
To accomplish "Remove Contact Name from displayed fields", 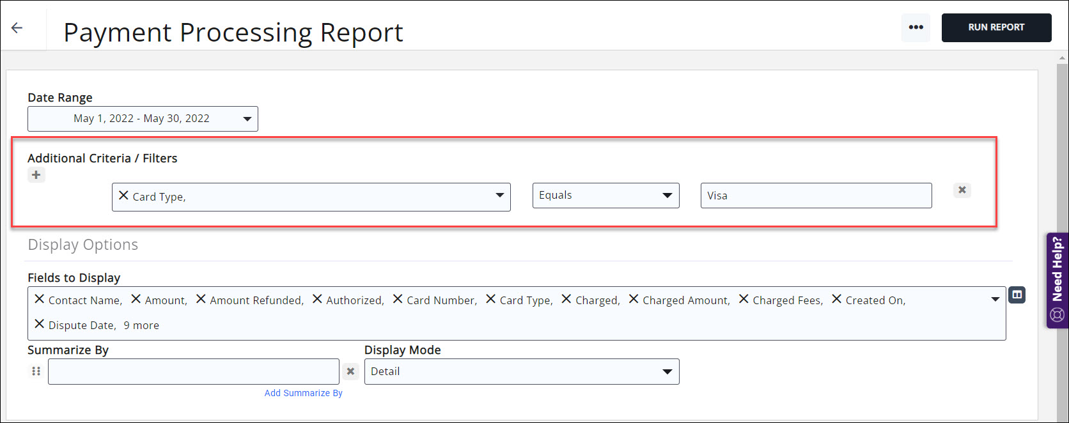I will click(39, 299).
